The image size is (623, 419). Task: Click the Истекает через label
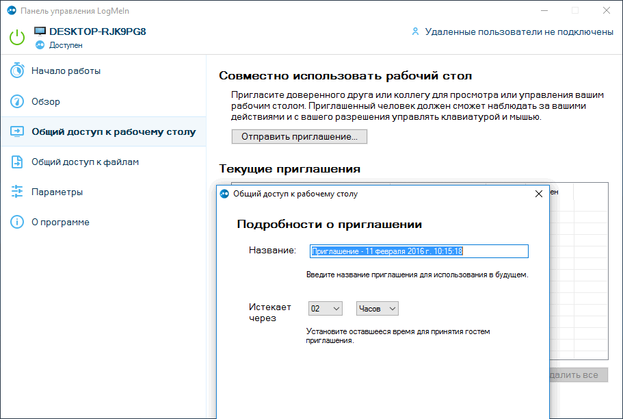pos(269,312)
